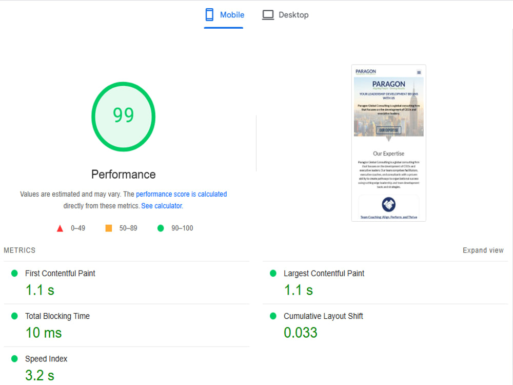Click the green circle 90–100 legend icon
Viewport: 513px width, 385px height.
pos(160,228)
